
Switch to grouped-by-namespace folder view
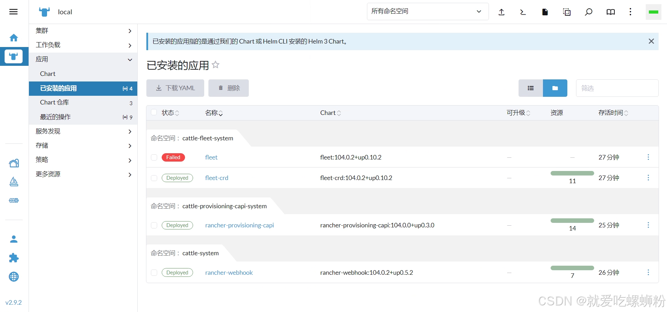pos(555,88)
